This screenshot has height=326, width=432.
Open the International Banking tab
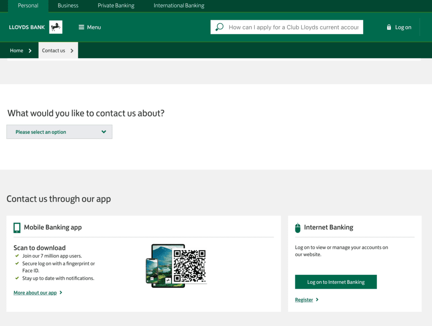coord(179,5)
